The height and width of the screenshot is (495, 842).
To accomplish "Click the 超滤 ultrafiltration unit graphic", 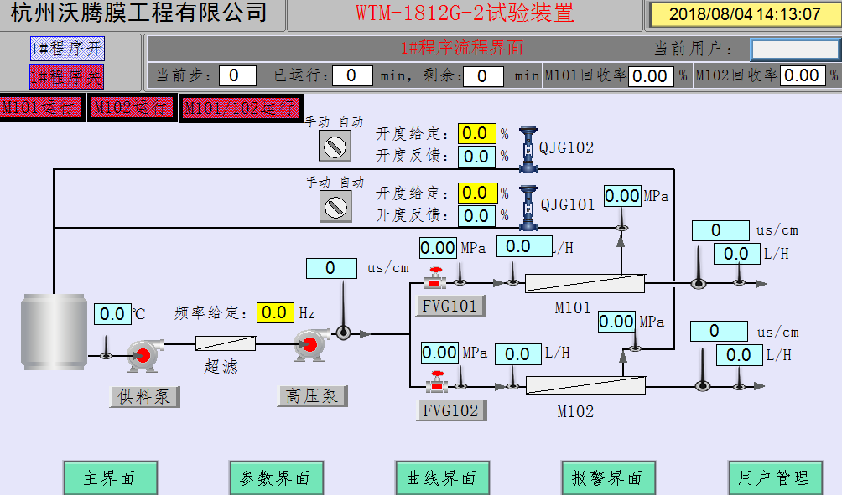I will coord(226,343).
